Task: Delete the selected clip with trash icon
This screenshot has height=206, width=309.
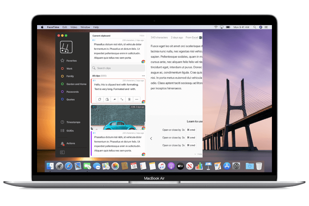Action: [129, 99]
